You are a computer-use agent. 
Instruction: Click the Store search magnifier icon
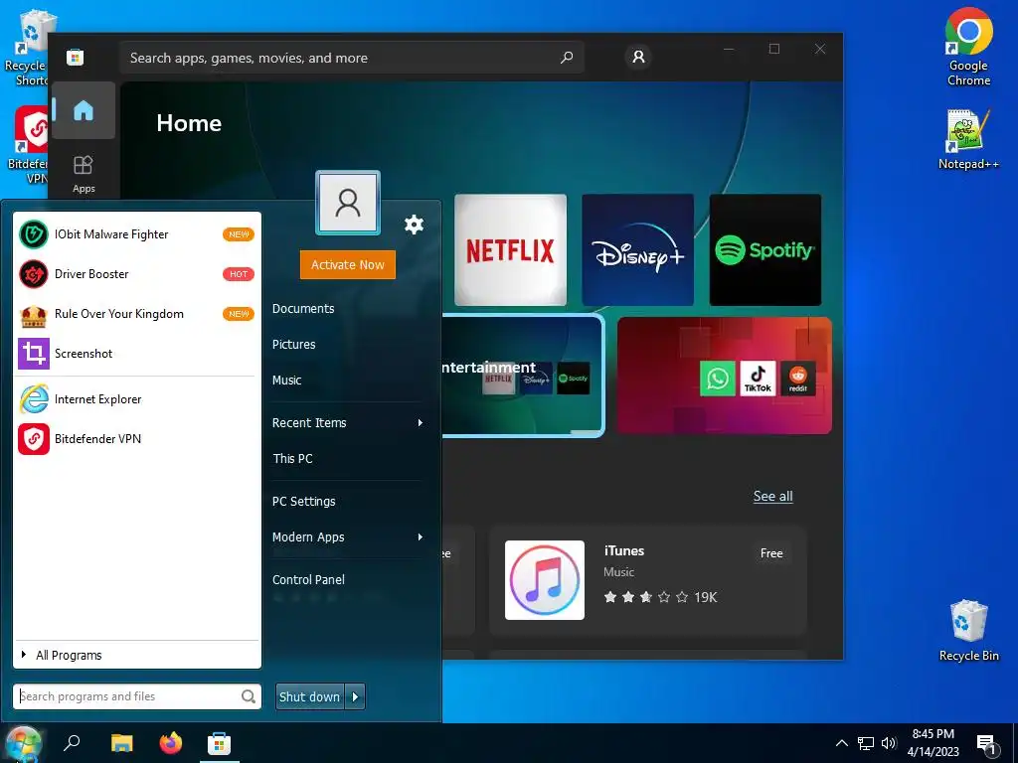pyautogui.click(x=567, y=57)
